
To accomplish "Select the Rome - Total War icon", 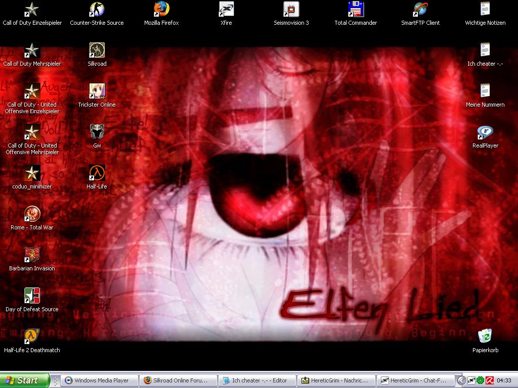I will coord(32,214).
